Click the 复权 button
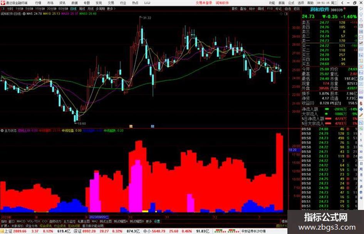Screen dimensions: 364x234 [x=235, y=8]
